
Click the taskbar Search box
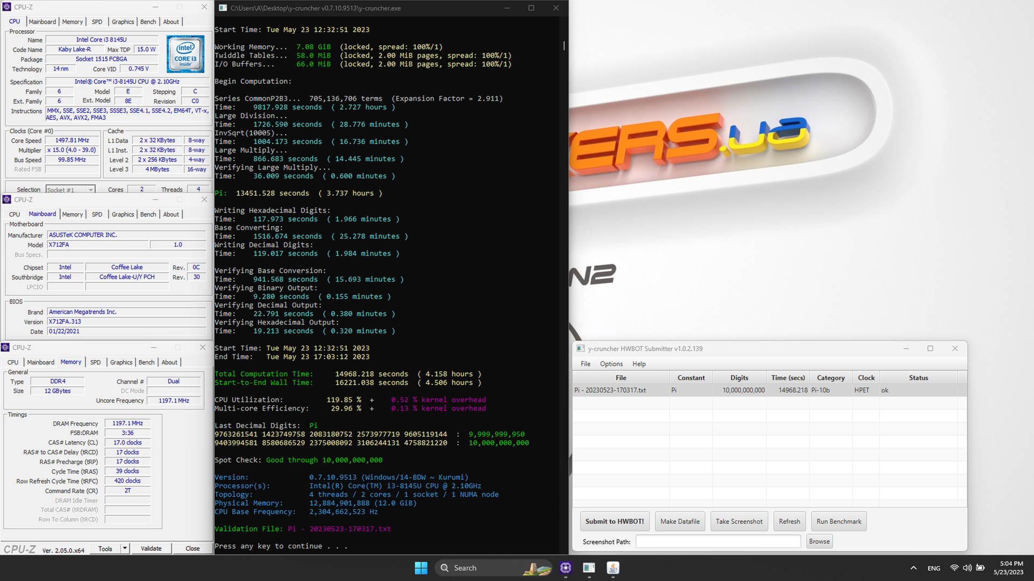click(494, 568)
